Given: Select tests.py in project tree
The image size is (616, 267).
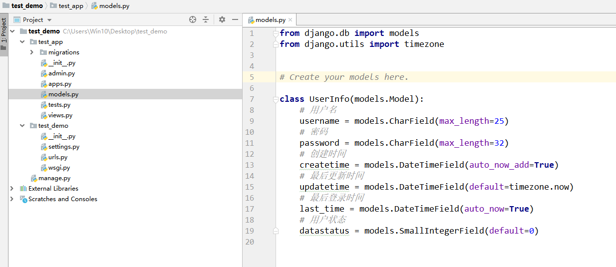Looking at the screenshot, I should pos(59,105).
